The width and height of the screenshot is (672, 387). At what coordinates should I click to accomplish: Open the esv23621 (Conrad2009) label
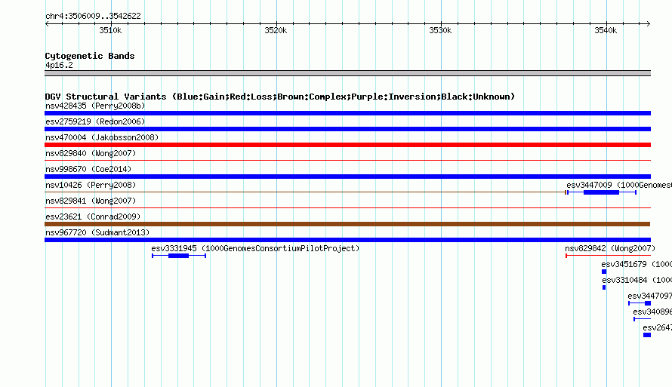point(93,217)
